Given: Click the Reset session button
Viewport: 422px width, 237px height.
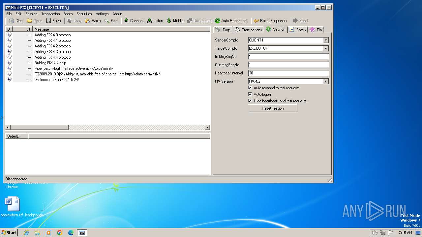Looking at the screenshot, I should [x=273, y=108].
